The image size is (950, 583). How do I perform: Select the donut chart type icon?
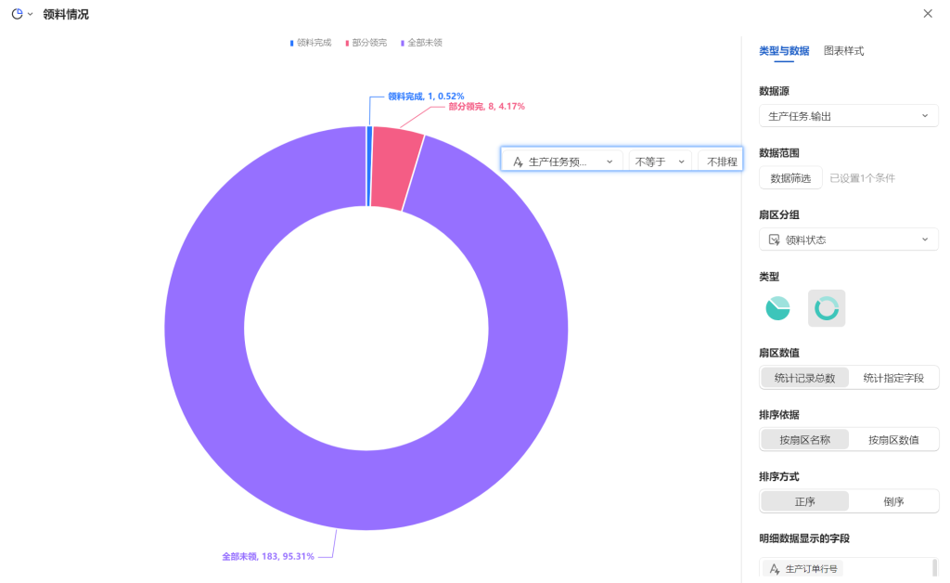pos(827,308)
